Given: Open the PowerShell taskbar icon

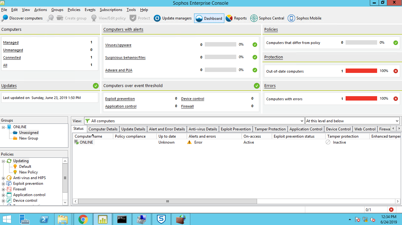Looking at the screenshot, I should [44, 219].
